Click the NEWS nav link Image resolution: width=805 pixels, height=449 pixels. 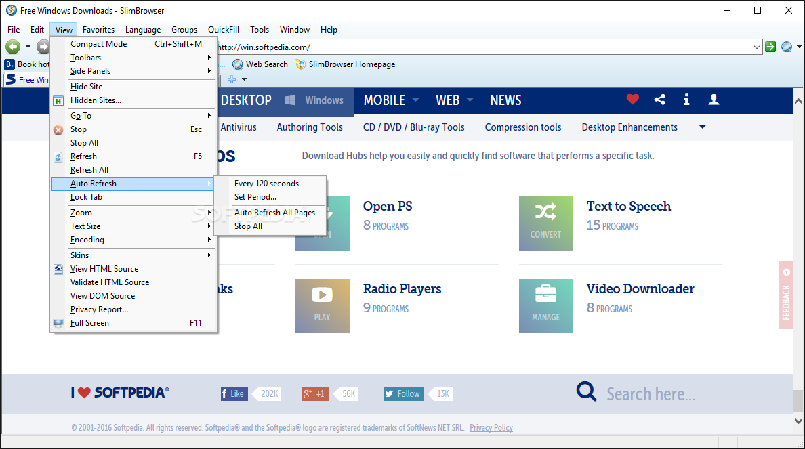click(505, 100)
